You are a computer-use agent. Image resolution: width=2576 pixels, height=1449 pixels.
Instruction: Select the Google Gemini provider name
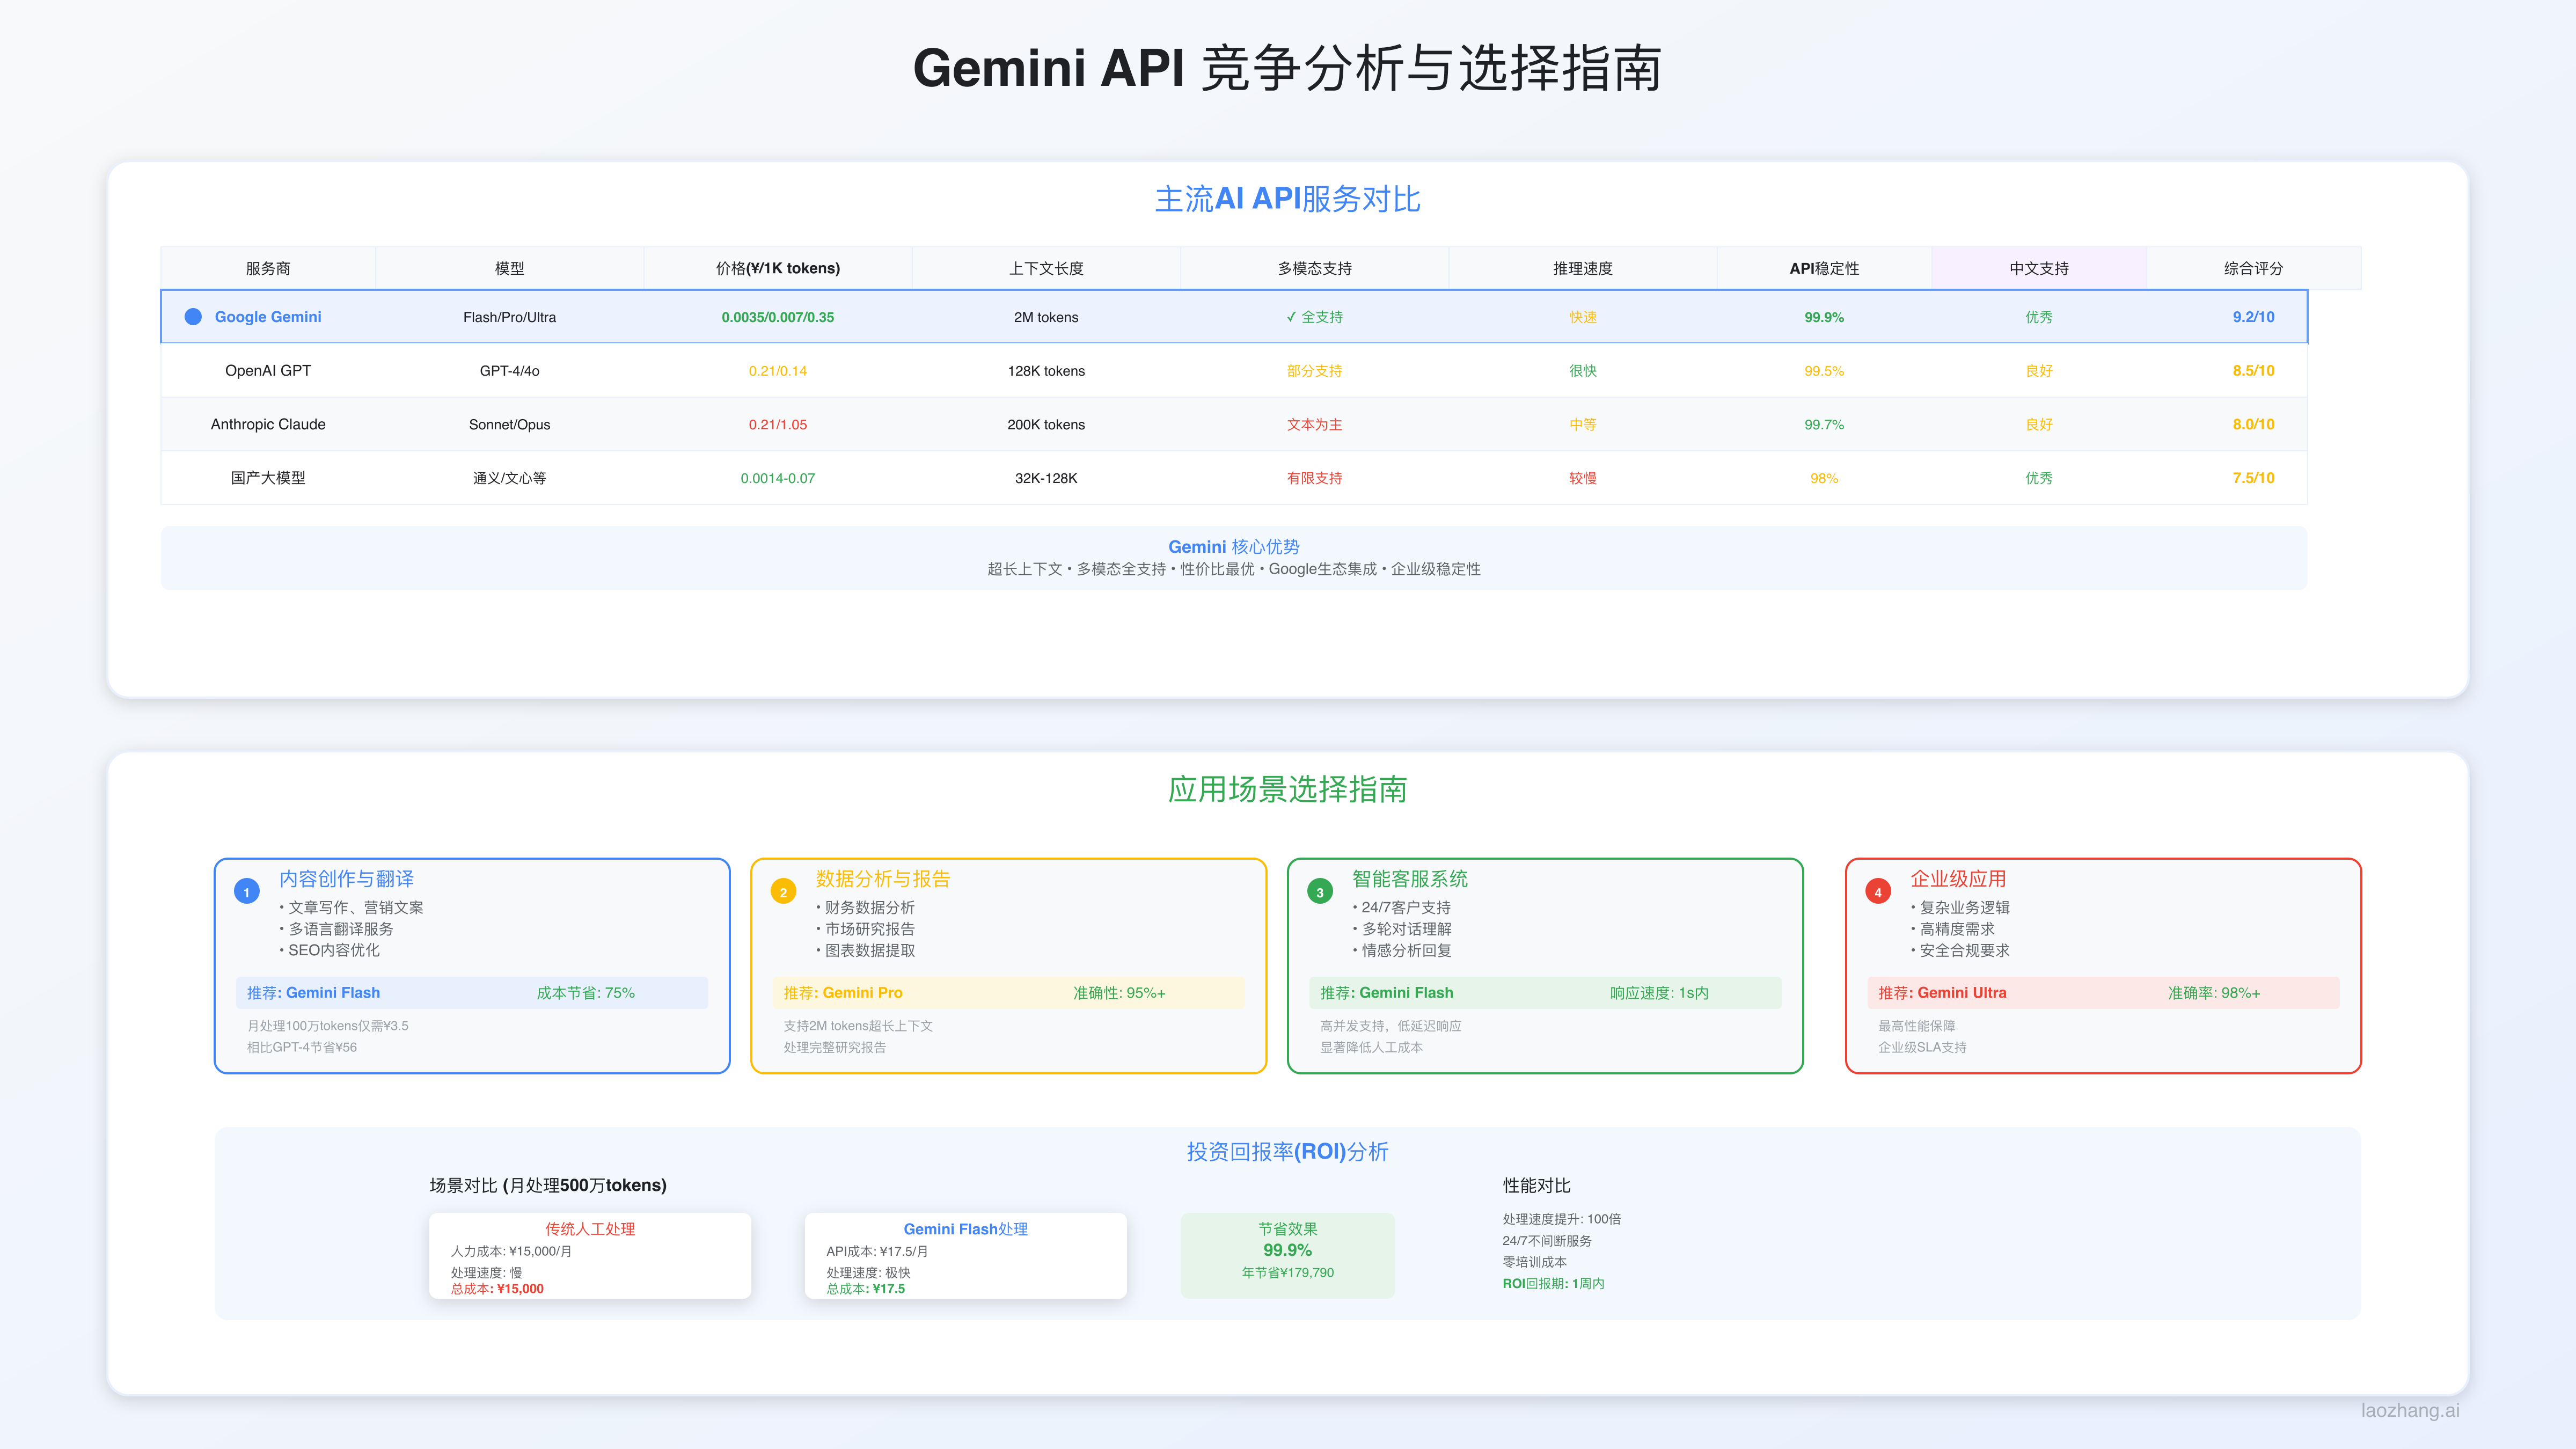click(x=268, y=317)
